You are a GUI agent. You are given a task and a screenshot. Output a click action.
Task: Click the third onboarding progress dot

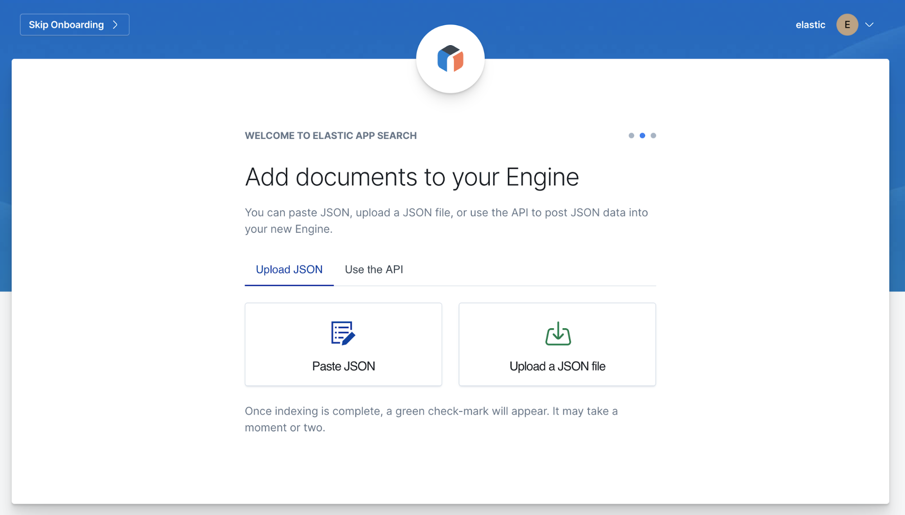point(653,135)
